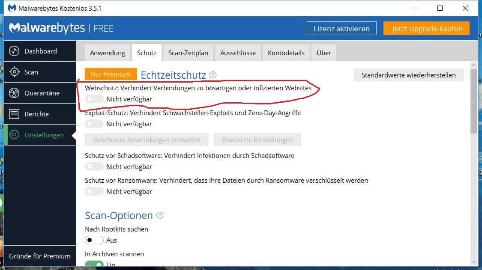The width and height of the screenshot is (482, 270).
Task: Click the Einstellungen gear icon
Action: coord(14,134)
